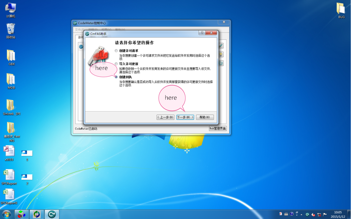Viewport: 351px width, 219px height.
Task: Select the BUG folder on desktop
Action: (x=341, y=10)
